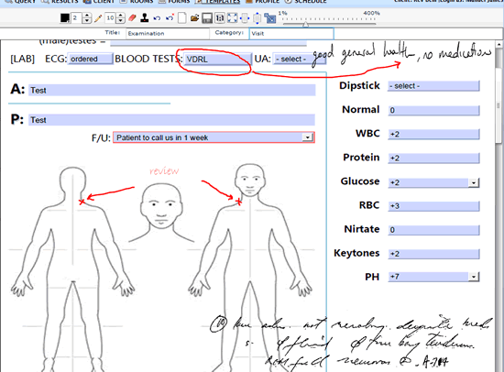Screen dimensions: 504x372
Task: Open the black pen color swatch
Action: tap(65, 18)
